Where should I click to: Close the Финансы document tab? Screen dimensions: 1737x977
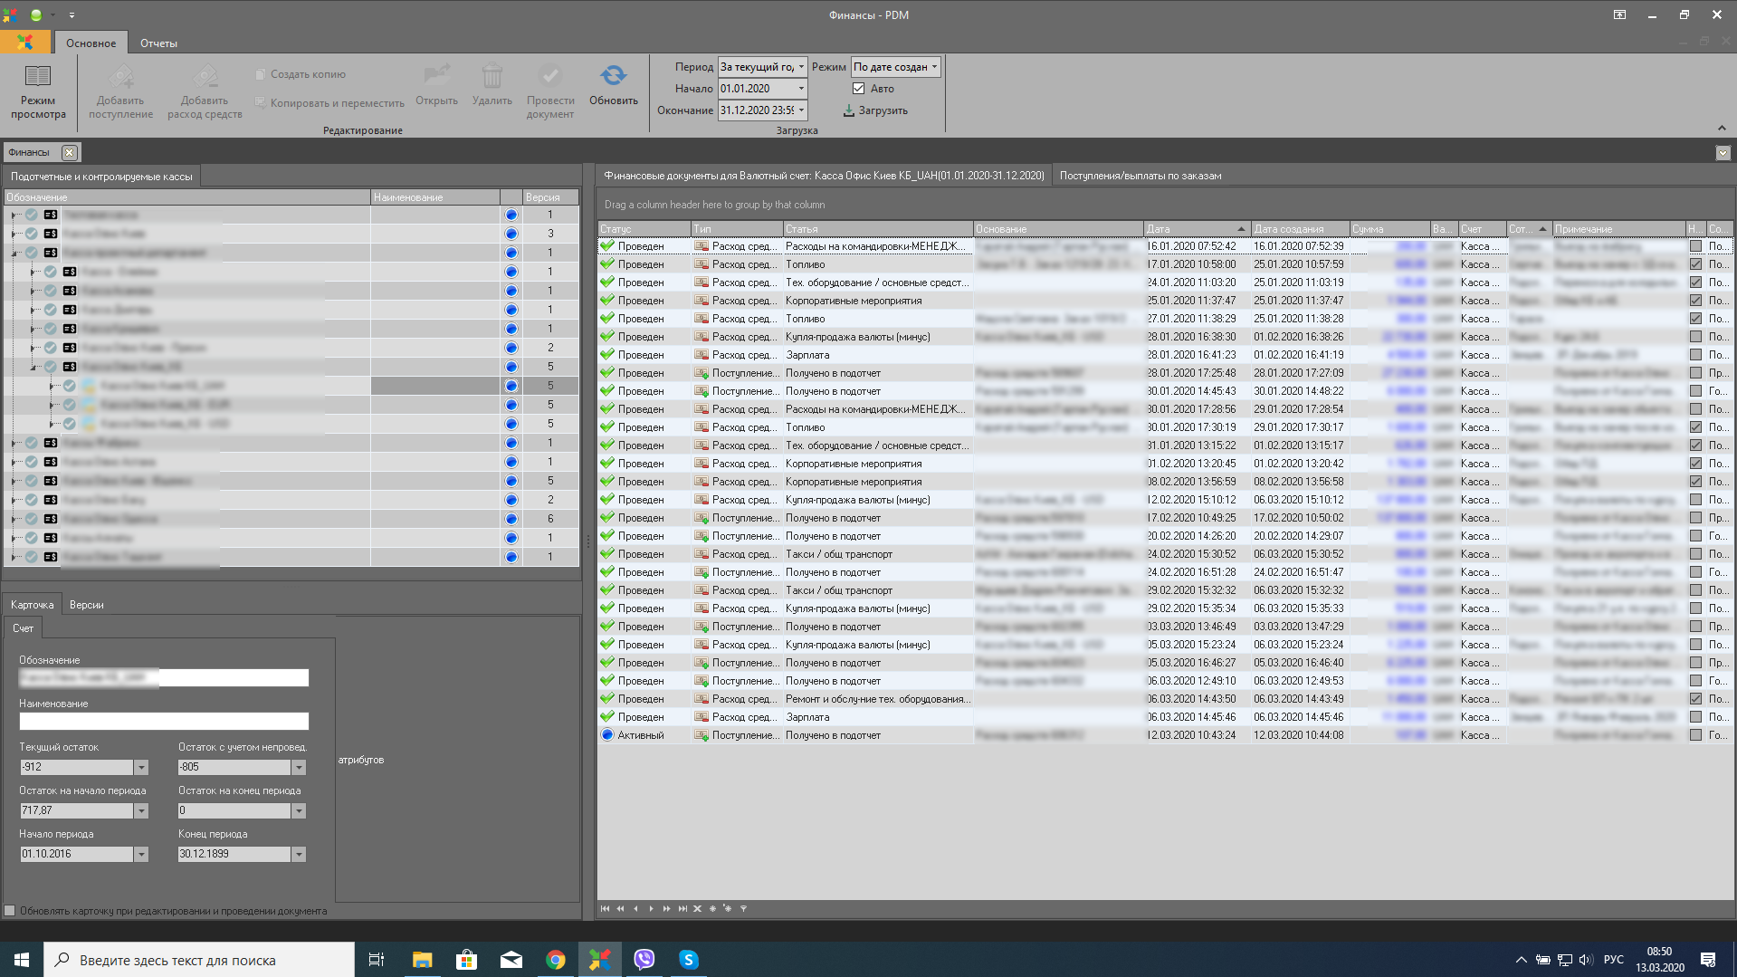pyautogui.click(x=69, y=152)
